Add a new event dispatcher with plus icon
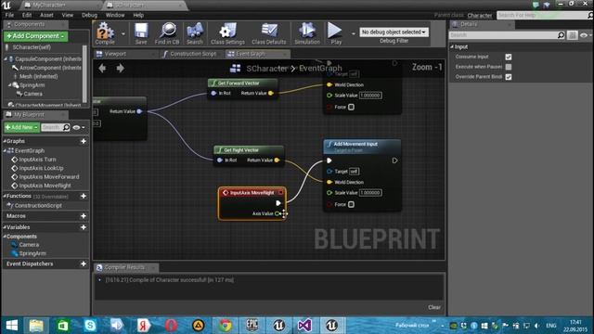 pos(84,263)
